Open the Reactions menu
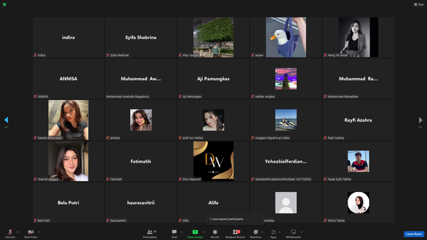Screen dimensions: 427x240 256,233
